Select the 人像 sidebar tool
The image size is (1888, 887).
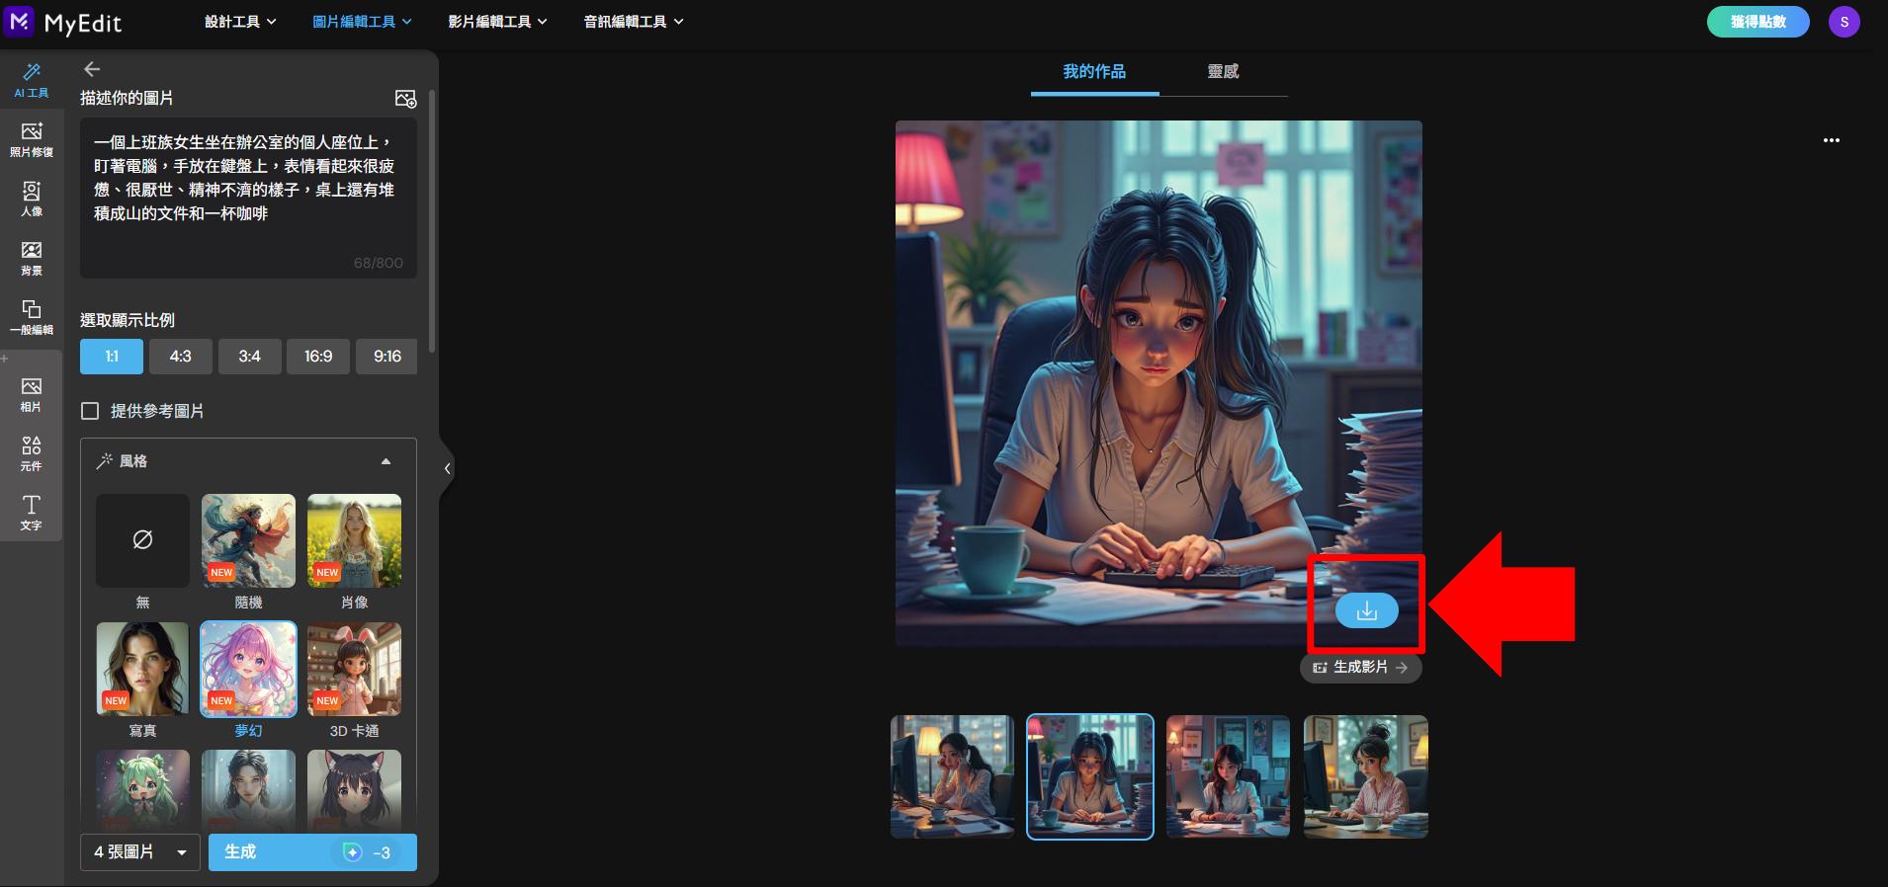tap(32, 199)
